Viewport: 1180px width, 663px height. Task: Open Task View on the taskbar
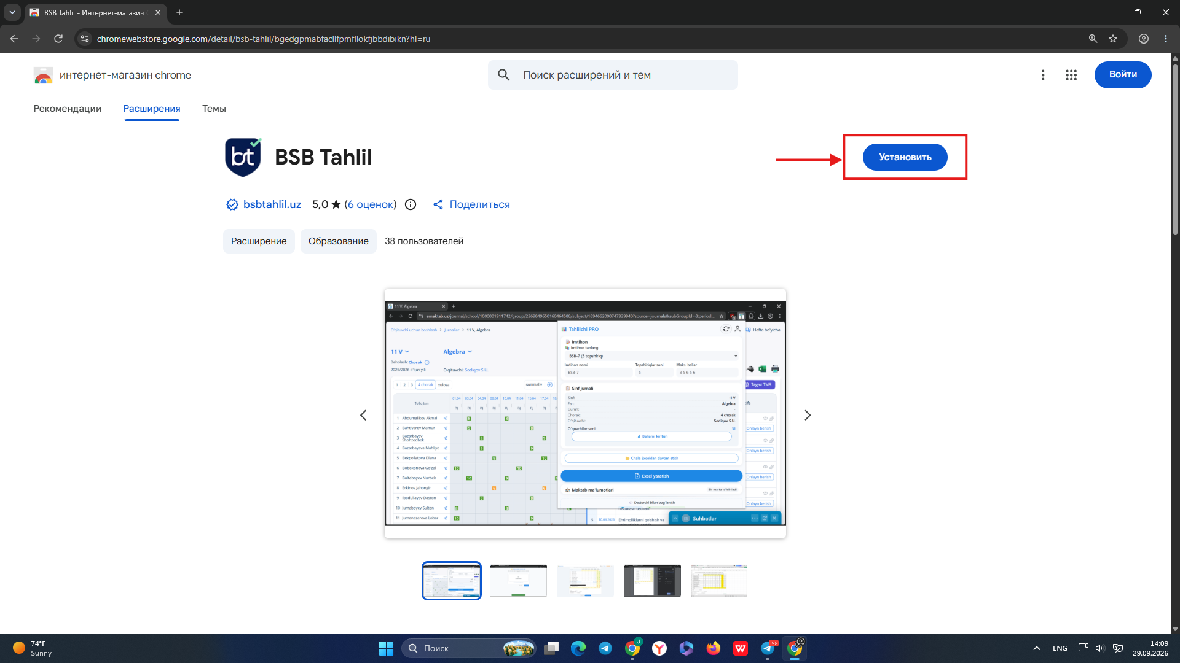tap(551, 648)
